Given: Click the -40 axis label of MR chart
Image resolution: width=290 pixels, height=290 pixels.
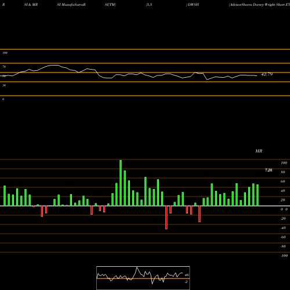Looking at the screenshot, I should pos(283,228).
